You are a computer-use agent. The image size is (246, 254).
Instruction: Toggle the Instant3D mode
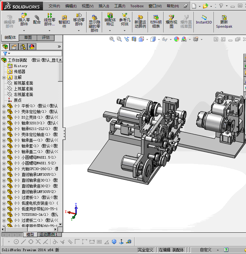pyautogui.click(x=204, y=19)
